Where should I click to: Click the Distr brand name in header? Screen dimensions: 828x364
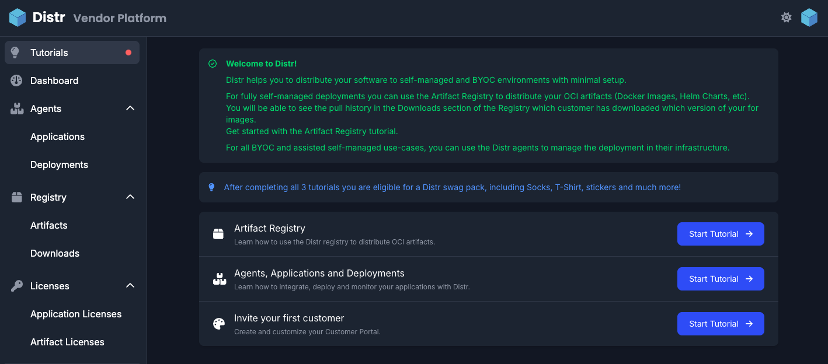(x=48, y=17)
